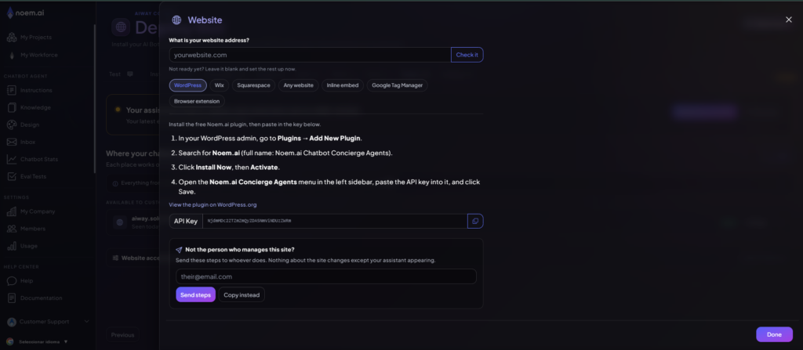Select the Wix platform option

[x=220, y=85]
